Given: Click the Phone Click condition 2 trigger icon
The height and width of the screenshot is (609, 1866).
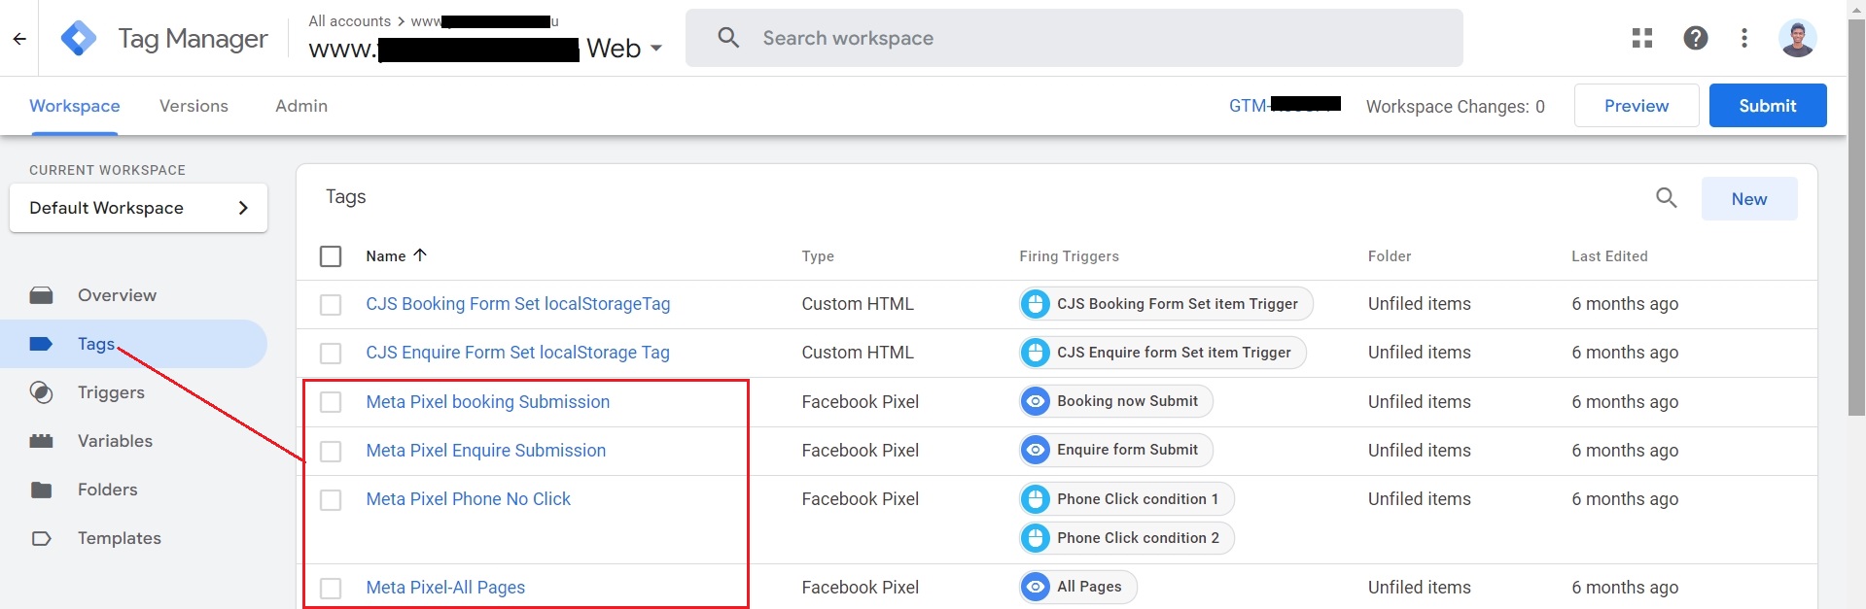Looking at the screenshot, I should (1036, 538).
